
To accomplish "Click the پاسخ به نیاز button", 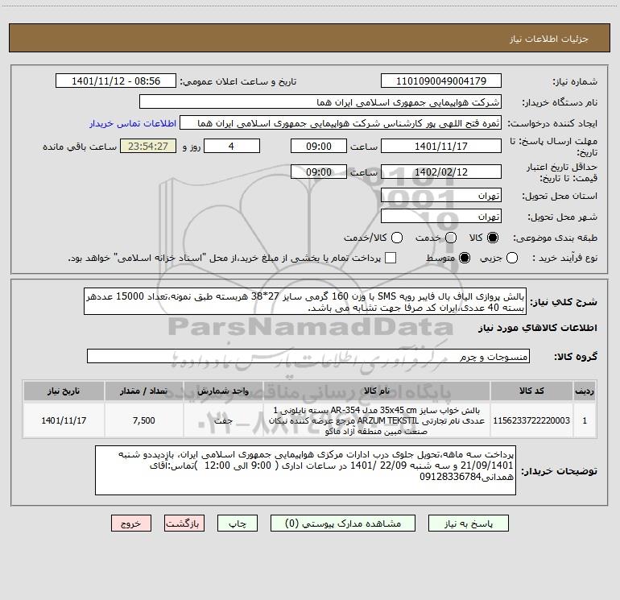I will click(468, 523).
